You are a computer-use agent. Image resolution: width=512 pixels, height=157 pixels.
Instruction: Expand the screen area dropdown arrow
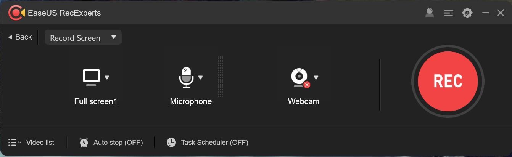pos(107,77)
